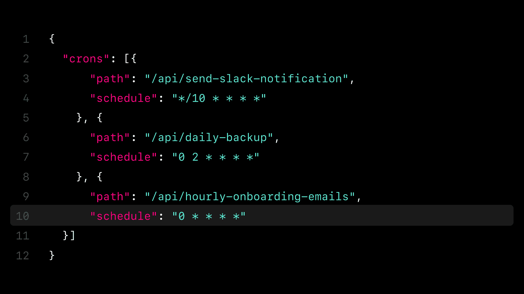The width and height of the screenshot is (524, 294).
Task: Click the "}]" closing bracket on line 11
Action: [69, 235]
